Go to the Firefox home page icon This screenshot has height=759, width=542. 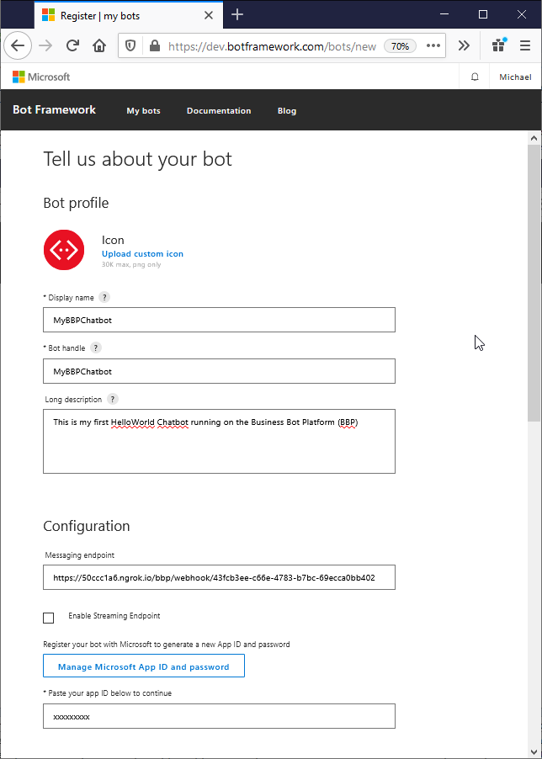tap(99, 46)
